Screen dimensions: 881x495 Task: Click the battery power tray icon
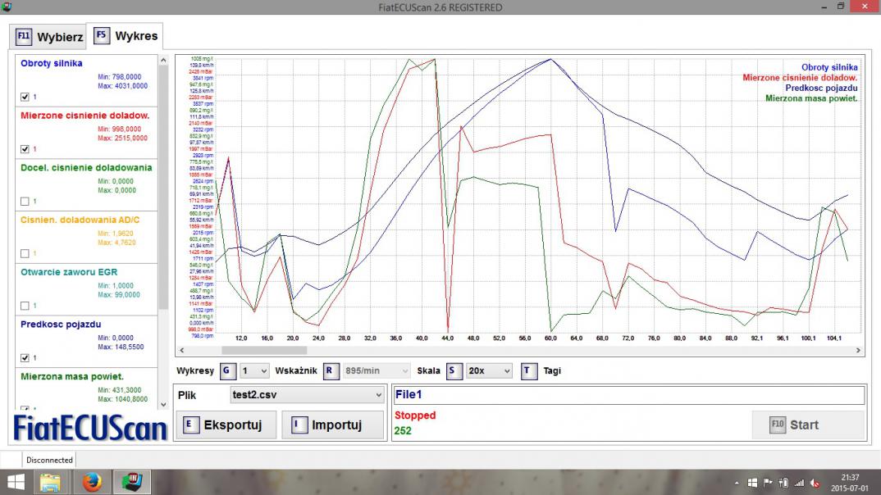784,483
